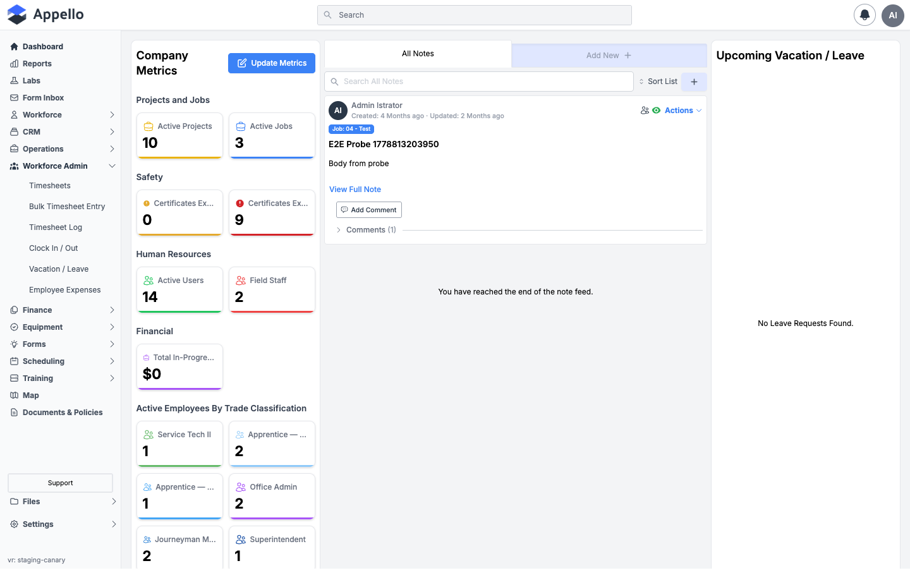Click the Support button
Image resolution: width=910 pixels, height=580 pixels.
click(x=61, y=483)
